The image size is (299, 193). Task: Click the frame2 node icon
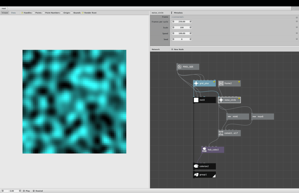click(x=221, y=83)
